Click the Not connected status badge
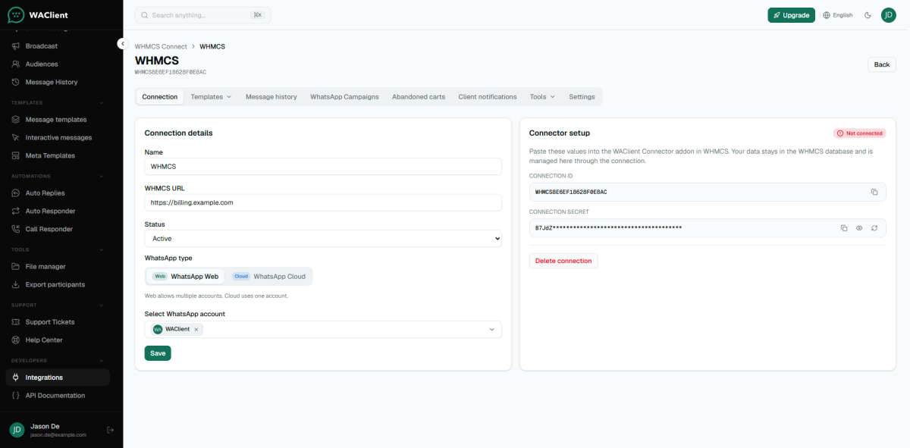 [859, 133]
